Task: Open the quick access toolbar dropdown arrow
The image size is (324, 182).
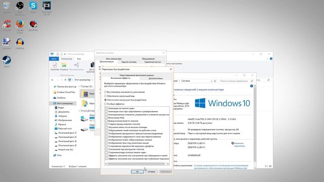Action: point(65,54)
